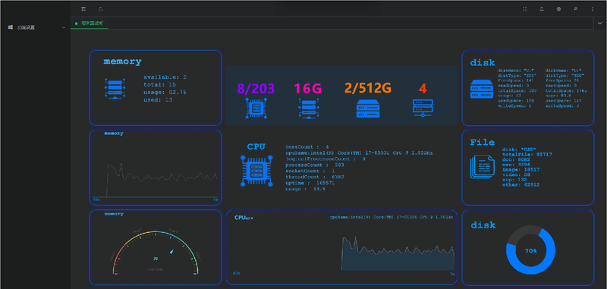Image resolution: width=607 pixels, height=289 pixels.
Task: Click the CPU chip icon under 8/203
Action: tap(256, 108)
